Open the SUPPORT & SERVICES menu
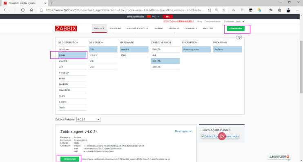The image size is (303, 162). tap(137, 28)
